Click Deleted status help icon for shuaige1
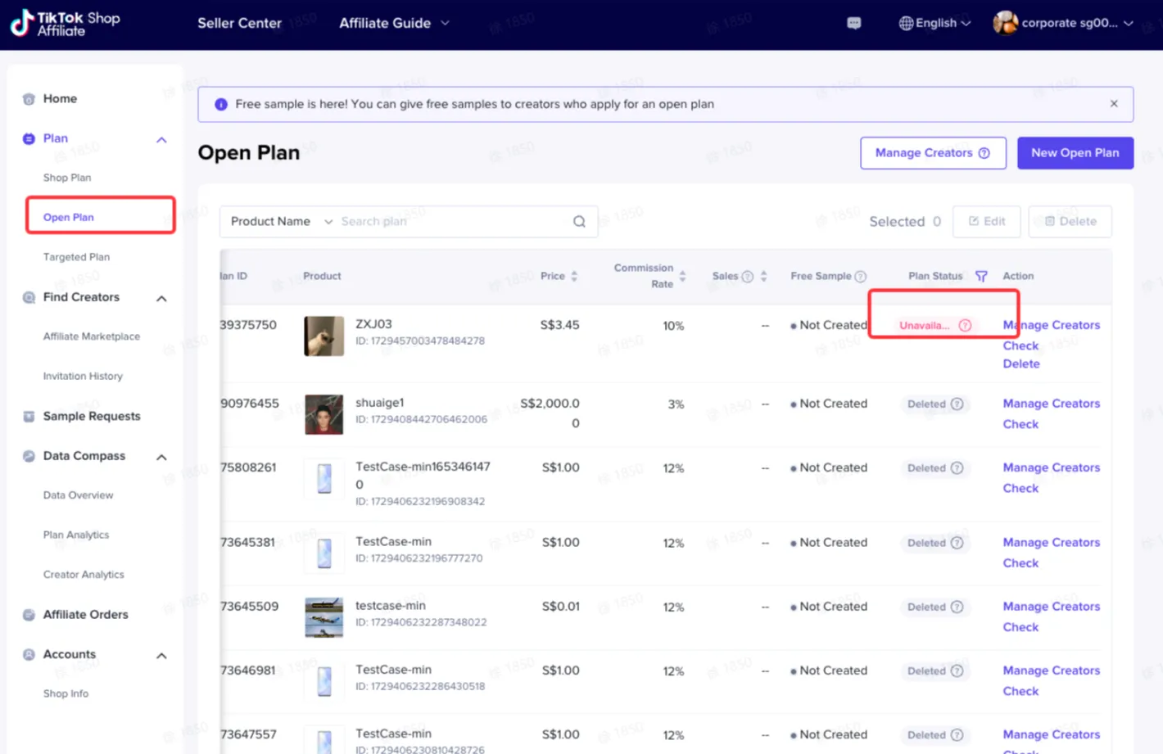Screen dimensions: 1163x754 pos(957,404)
